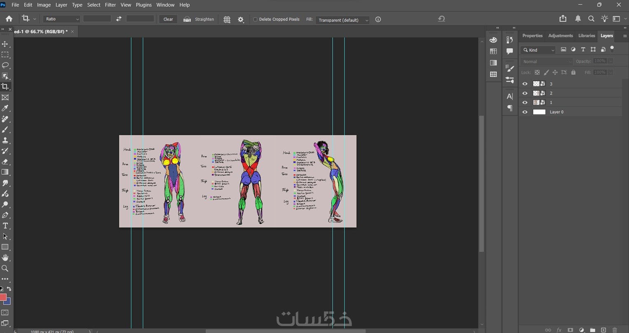Image resolution: width=629 pixels, height=333 pixels.
Task: Select the Eyedropper tool
Action: (x=5, y=108)
